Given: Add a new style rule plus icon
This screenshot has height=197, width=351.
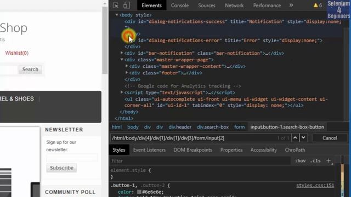Looking at the screenshot, I should [x=329, y=160].
